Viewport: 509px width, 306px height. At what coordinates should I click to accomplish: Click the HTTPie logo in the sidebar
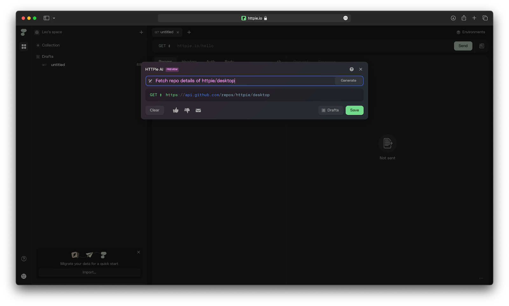[x=24, y=32]
